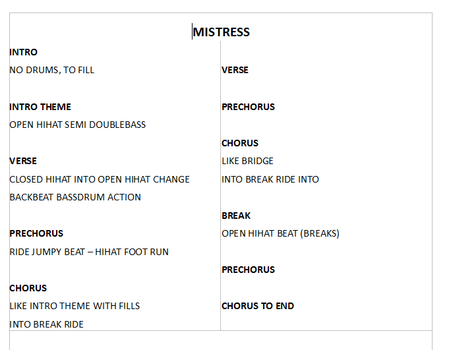The width and height of the screenshot is (451, 350).
Task: Click LIKE INTRO THEME WITH FILLS line
Action: click(x=75, y=306)
